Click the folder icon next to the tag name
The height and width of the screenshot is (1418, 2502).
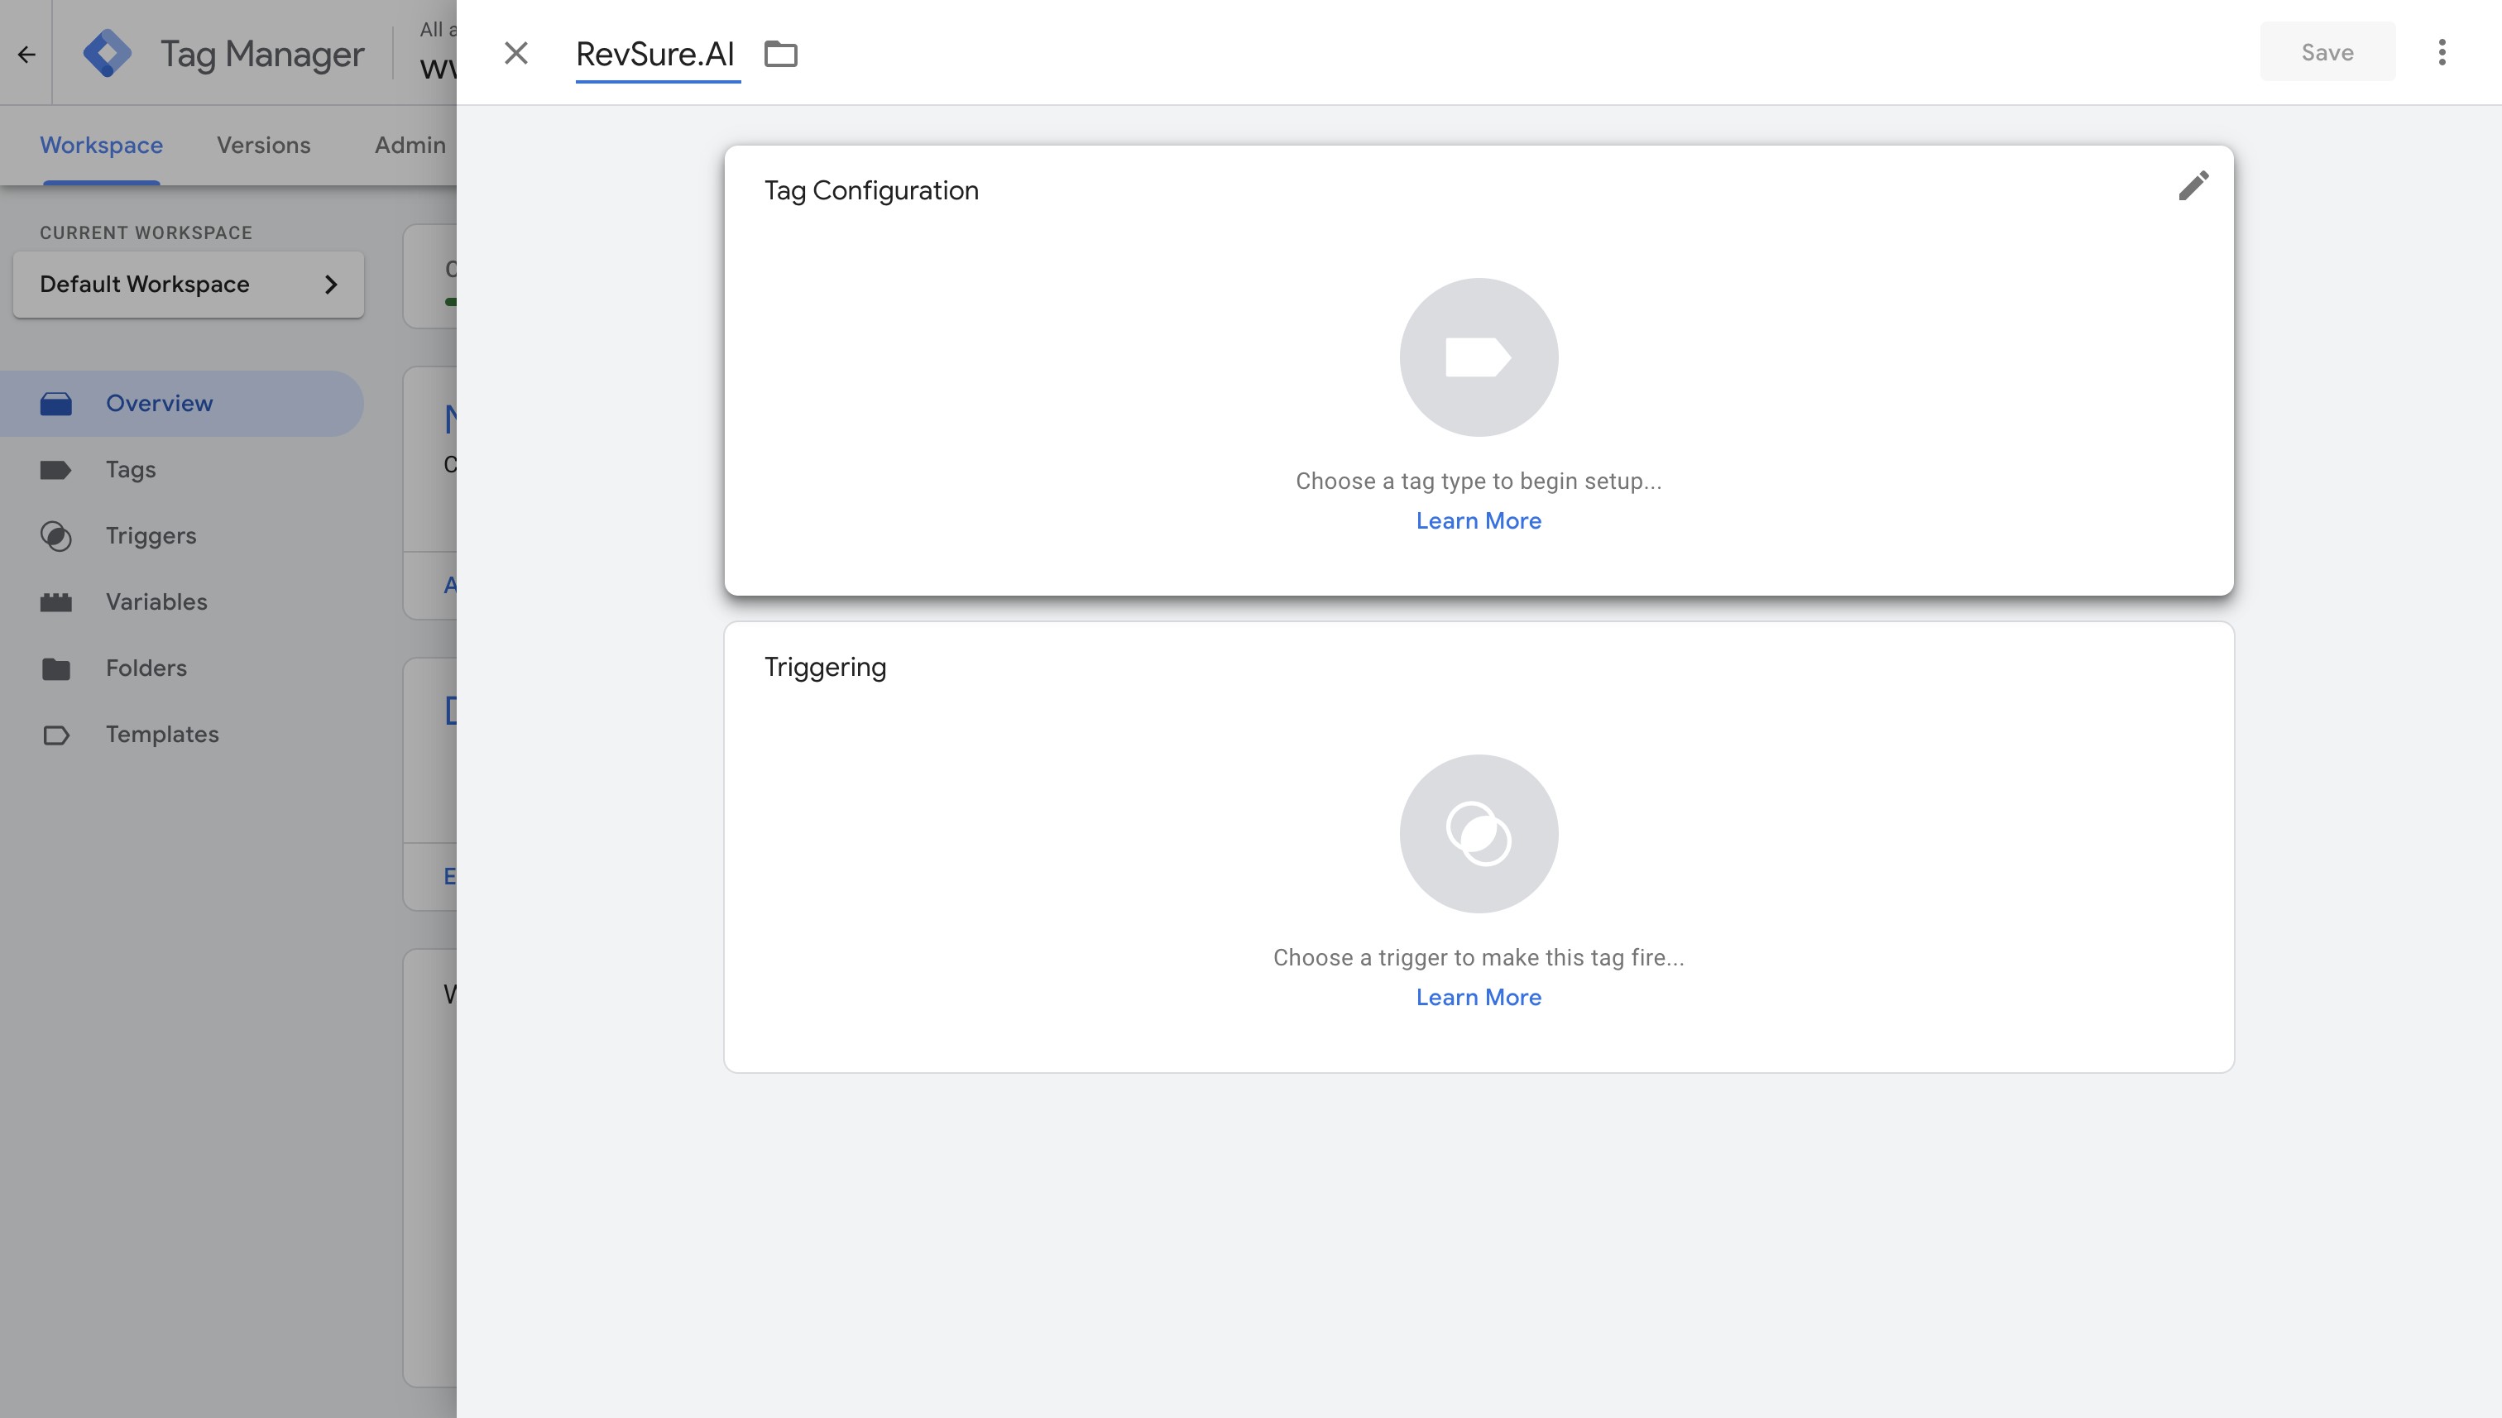(780, 54)
